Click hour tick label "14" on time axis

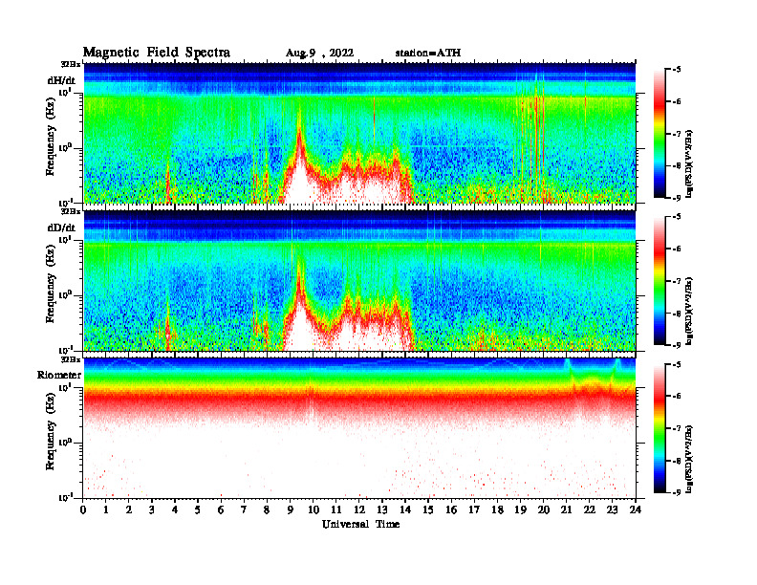(405, 510)
